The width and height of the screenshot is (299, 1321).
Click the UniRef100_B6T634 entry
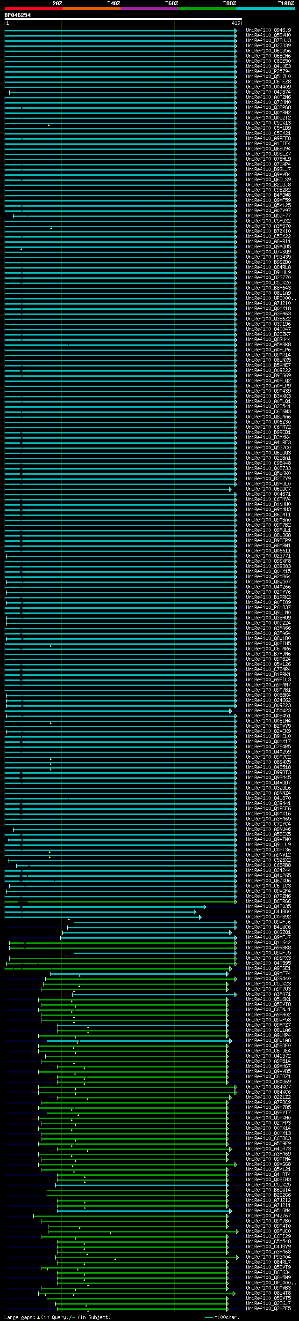click(x=268, y=1272)
